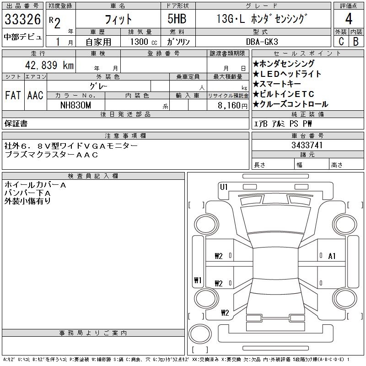Image resolution: width=366 pixels, height=366 pixels.
Task: Click the U1 damage marker on car diagram
Action: coord(224,187)
